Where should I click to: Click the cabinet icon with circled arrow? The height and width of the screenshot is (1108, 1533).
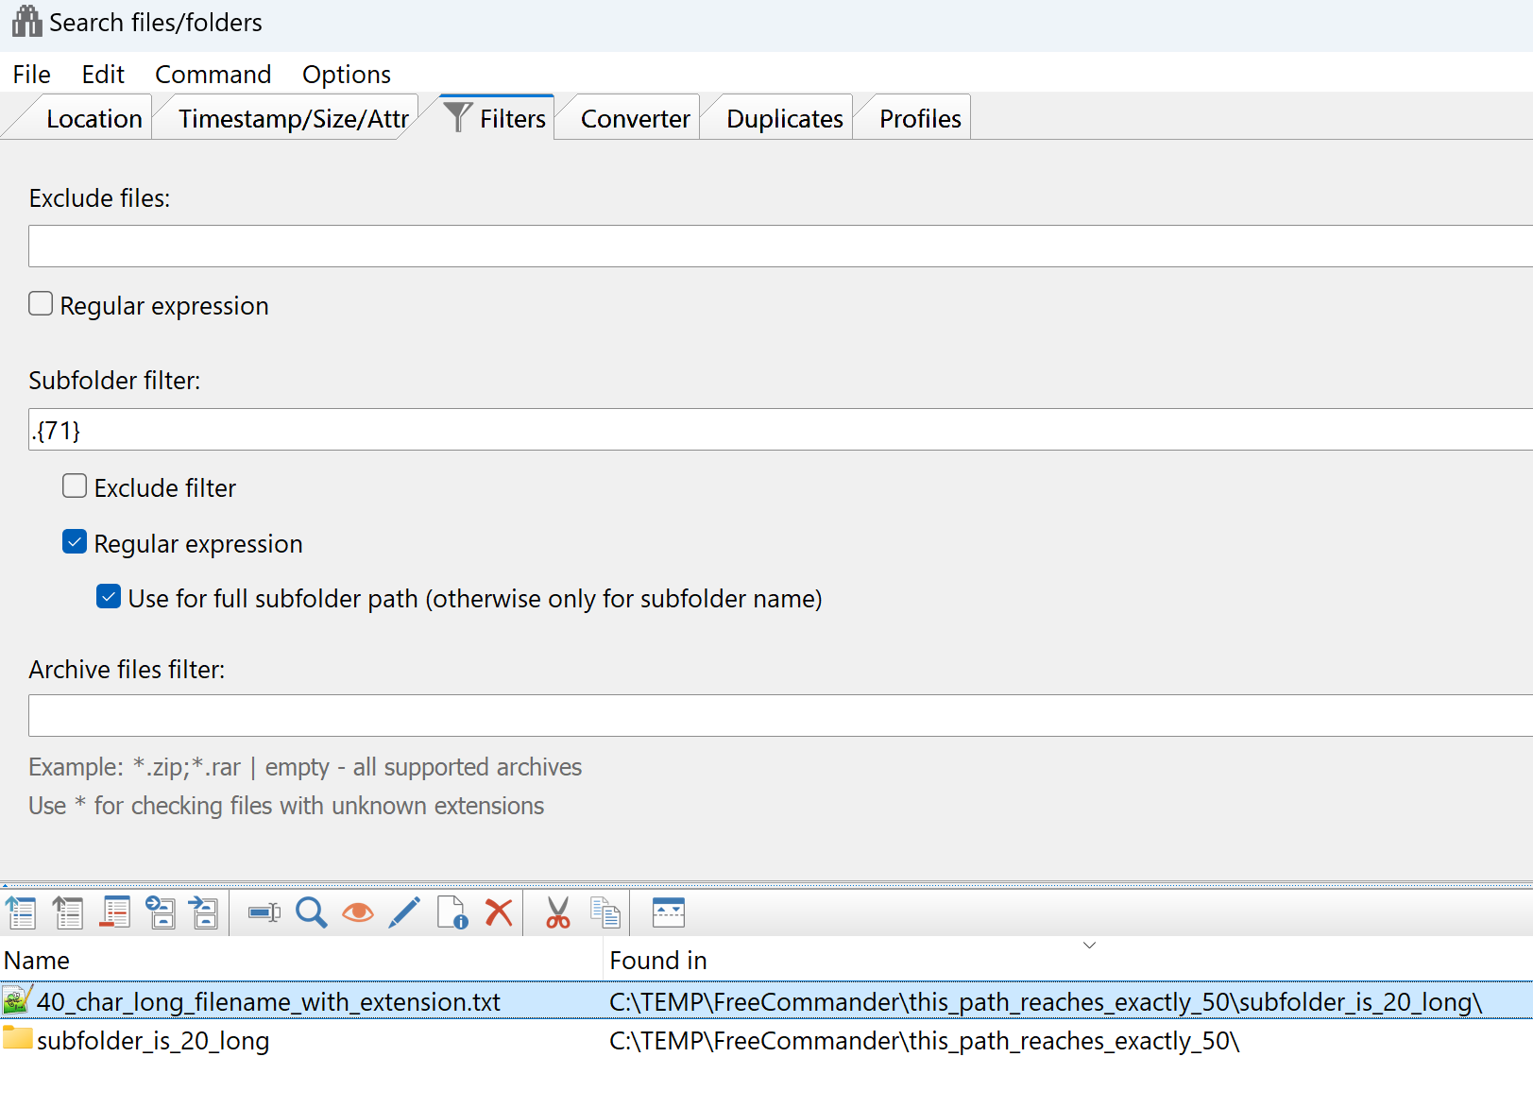coord(161,913)
